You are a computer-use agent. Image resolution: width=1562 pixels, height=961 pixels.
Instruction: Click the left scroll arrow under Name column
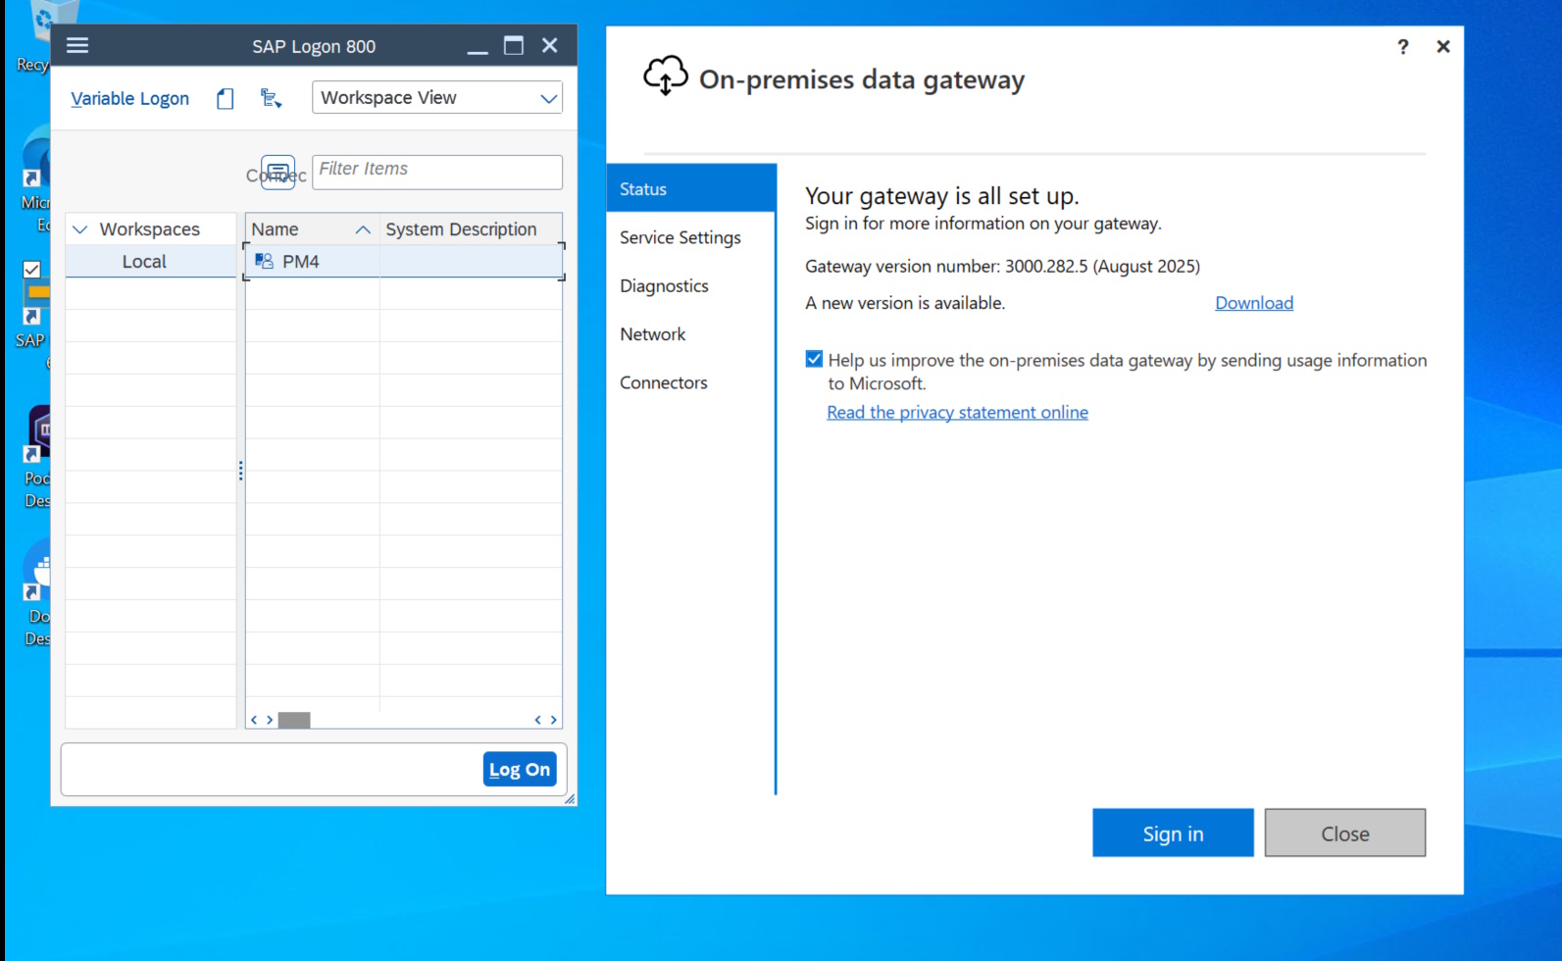coord(254,720)
